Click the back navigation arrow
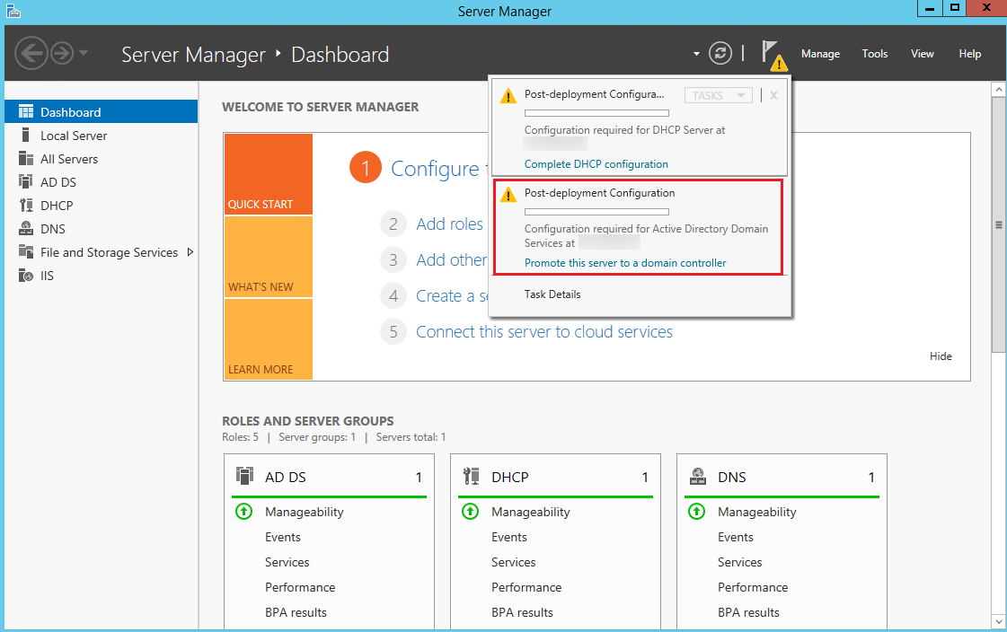The image size is (1007, 632). [x=31, y=53]
